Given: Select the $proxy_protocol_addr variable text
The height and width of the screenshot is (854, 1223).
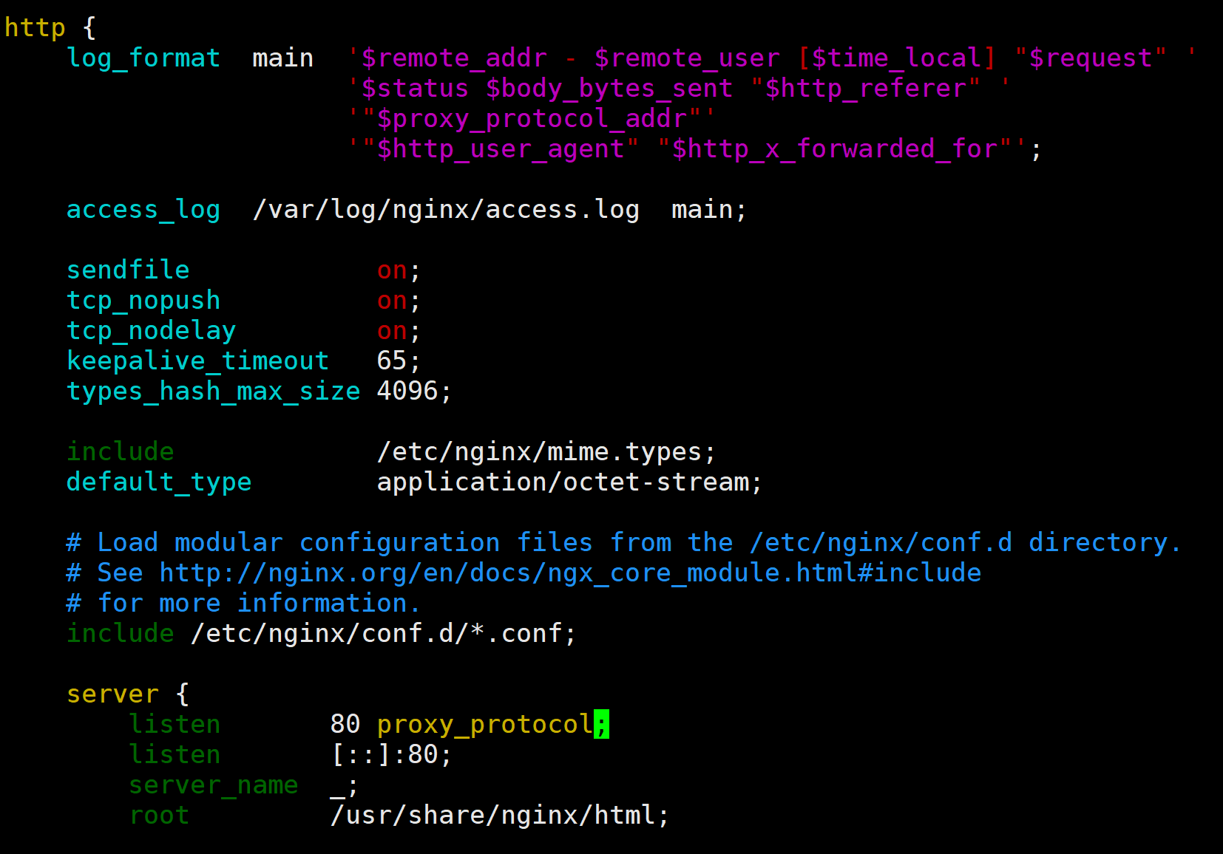Looking at the screenshot, I should coord(532,119).
